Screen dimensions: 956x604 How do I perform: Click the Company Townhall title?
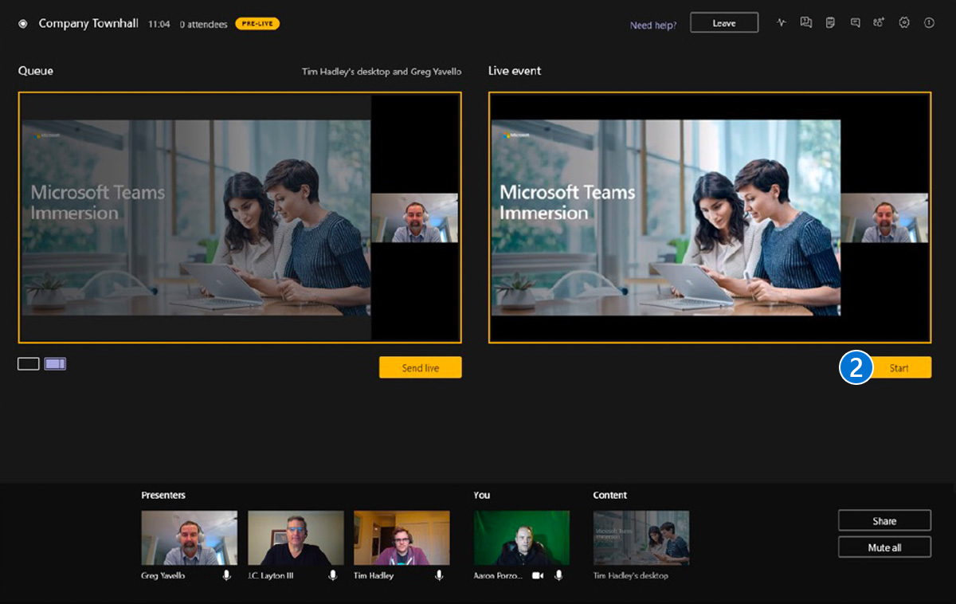[88, 24]
